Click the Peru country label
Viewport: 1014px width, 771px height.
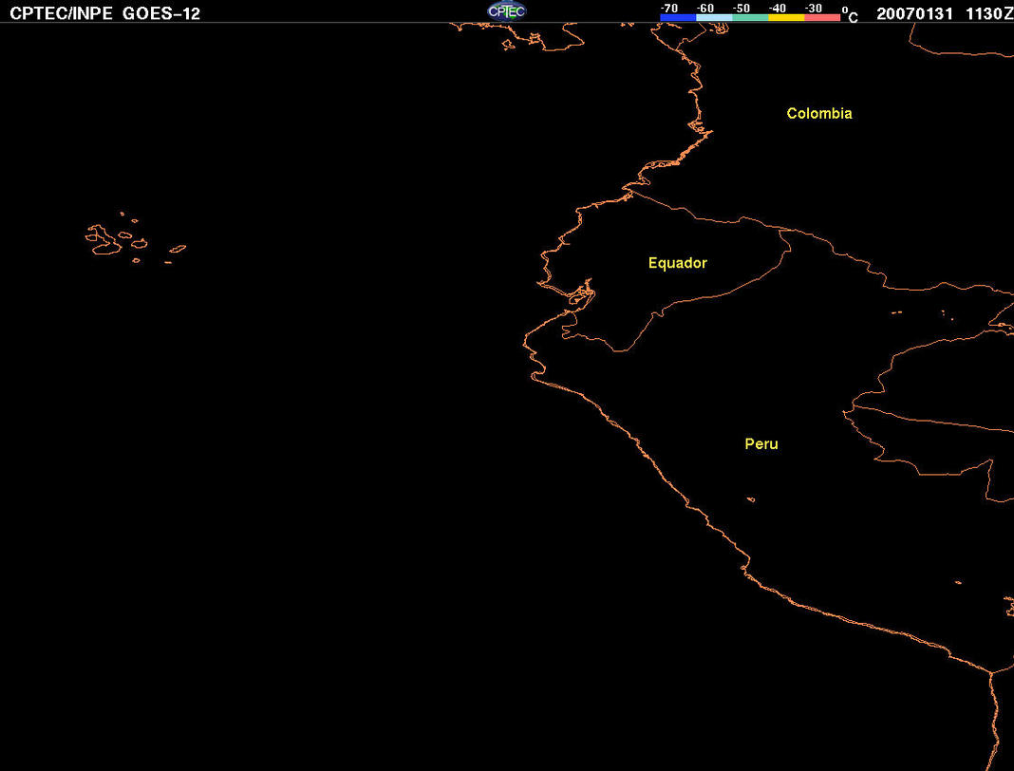tap(761, 443)
